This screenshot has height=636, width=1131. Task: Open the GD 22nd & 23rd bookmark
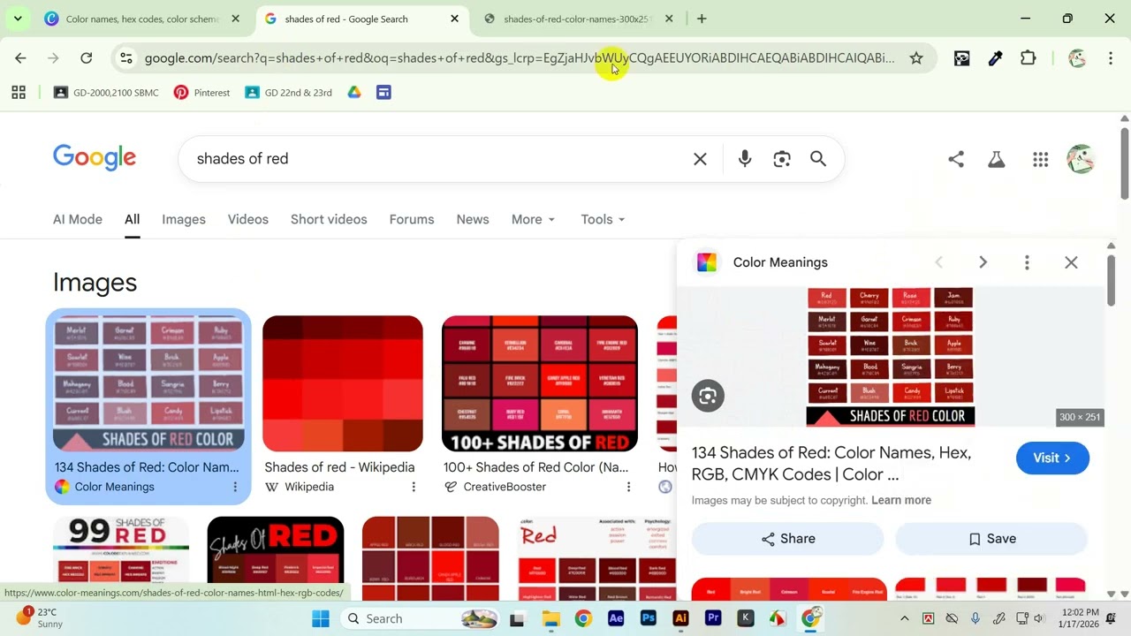[289, 92]
